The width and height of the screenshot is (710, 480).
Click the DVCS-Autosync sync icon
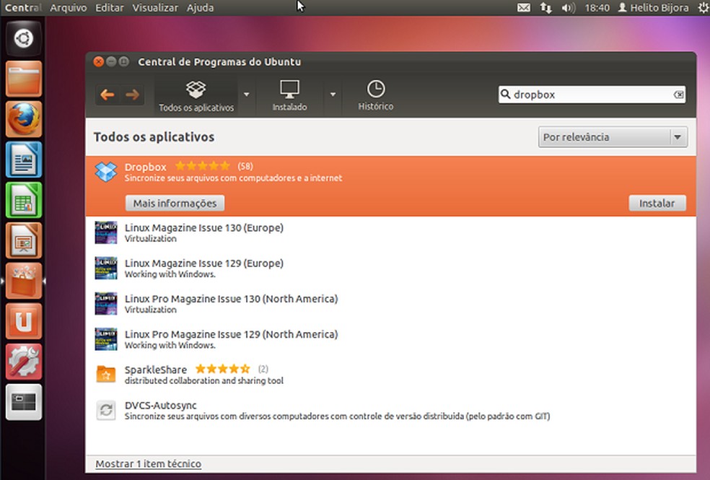pos(106,410)
